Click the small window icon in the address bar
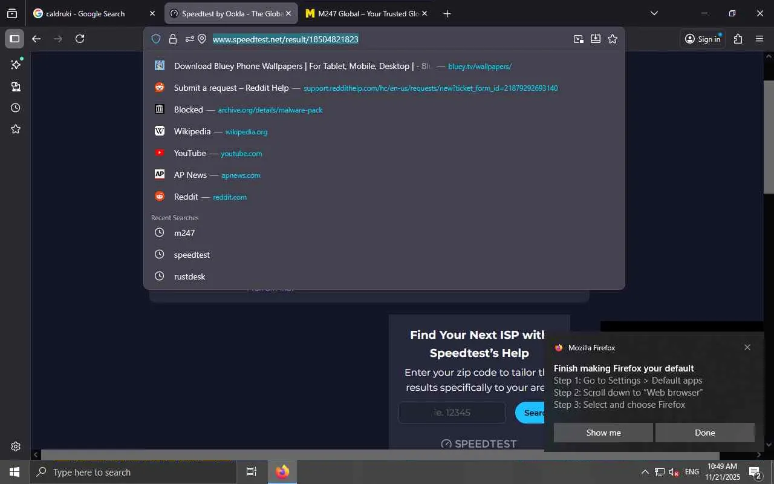This screenshot has height=484, width=774. [579, 39]
